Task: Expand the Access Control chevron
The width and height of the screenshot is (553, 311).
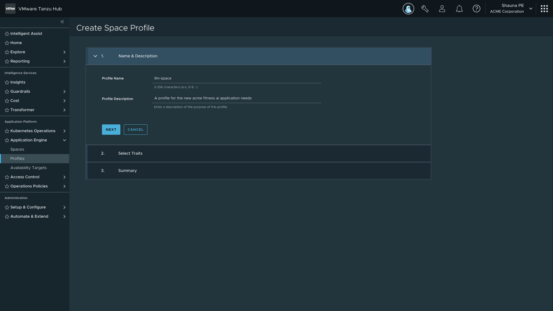Action: click(64, 177)
